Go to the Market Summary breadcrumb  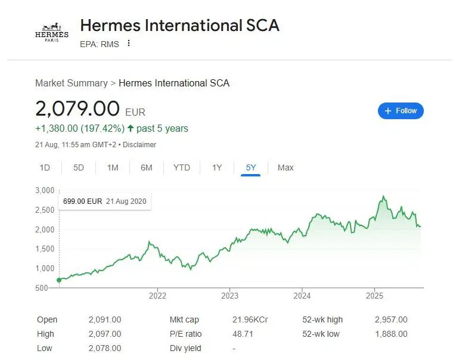[72, 83]
